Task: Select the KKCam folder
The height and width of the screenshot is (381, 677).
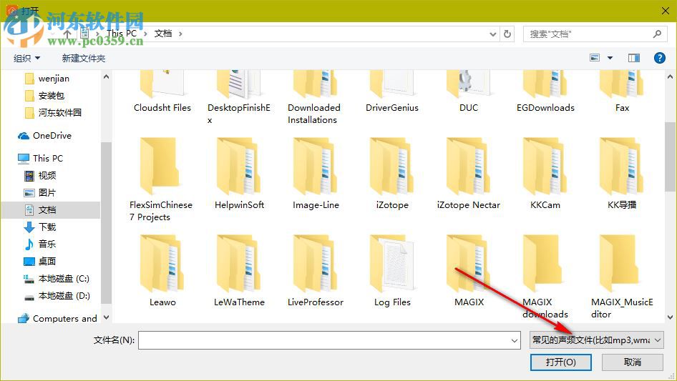Action: point(545,174)
